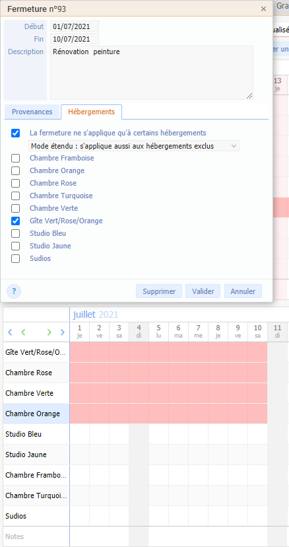Image resolution: width=289 pixels, height=547 pixels.
Task: Select the Hébergements tab
Action: coord(91,112)
